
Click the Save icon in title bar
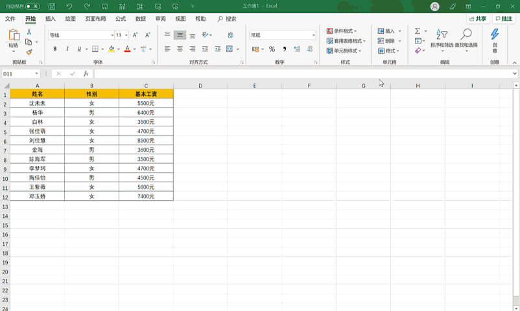tap(52, 6)
